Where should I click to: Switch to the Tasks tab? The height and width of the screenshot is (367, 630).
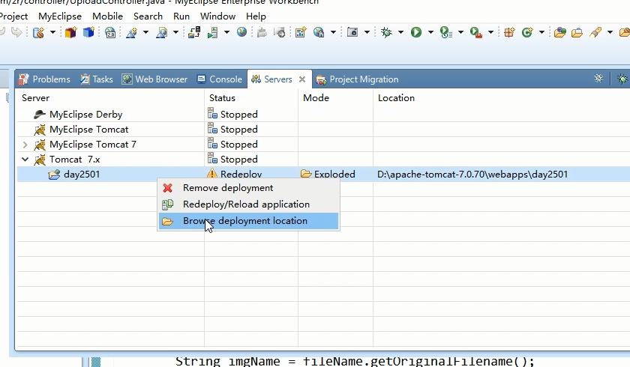point(97,79)
